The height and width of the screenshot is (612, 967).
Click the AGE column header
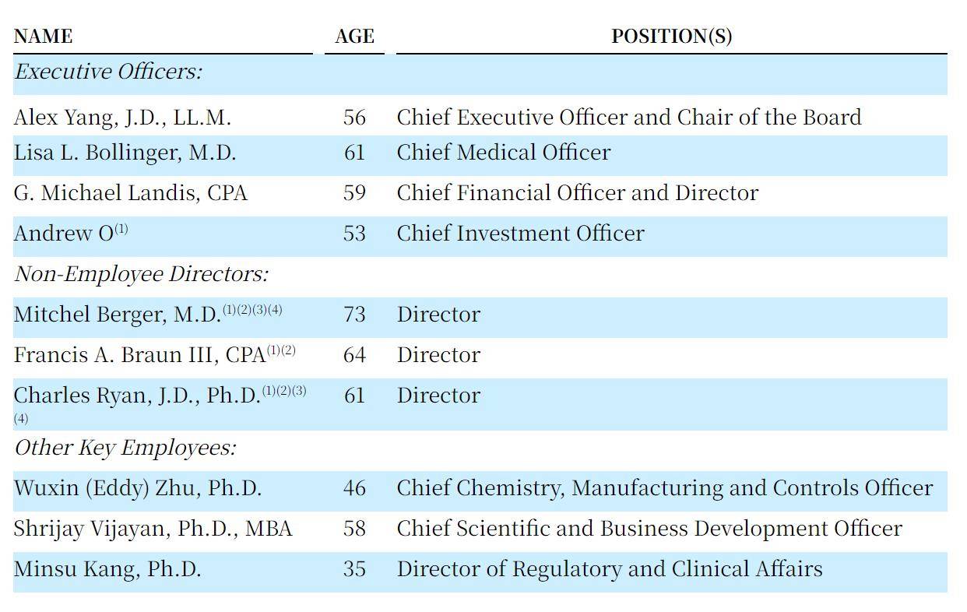coord(354,37)
